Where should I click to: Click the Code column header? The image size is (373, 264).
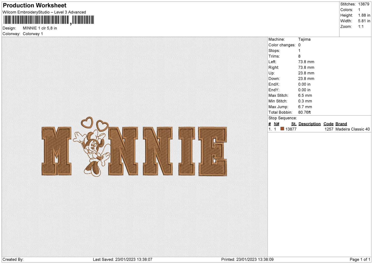[x=328, y=124]
